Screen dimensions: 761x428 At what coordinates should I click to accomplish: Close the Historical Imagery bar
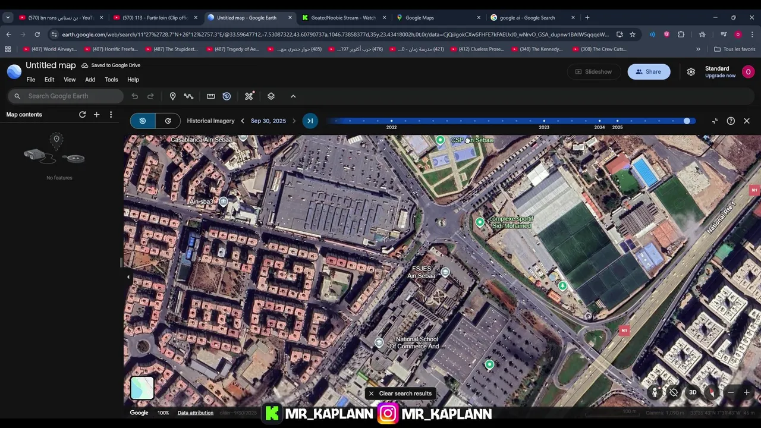tap(747, 121)
